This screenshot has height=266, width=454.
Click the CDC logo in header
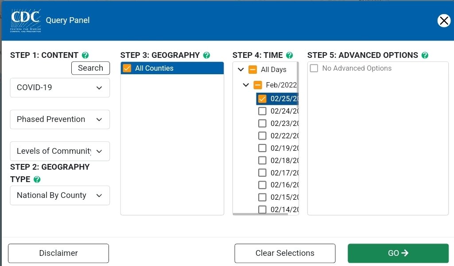tap(26, 21)
